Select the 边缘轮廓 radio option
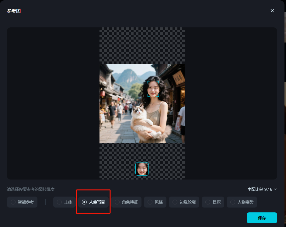The height and width of the screenshot is (227, 286). 184,202
